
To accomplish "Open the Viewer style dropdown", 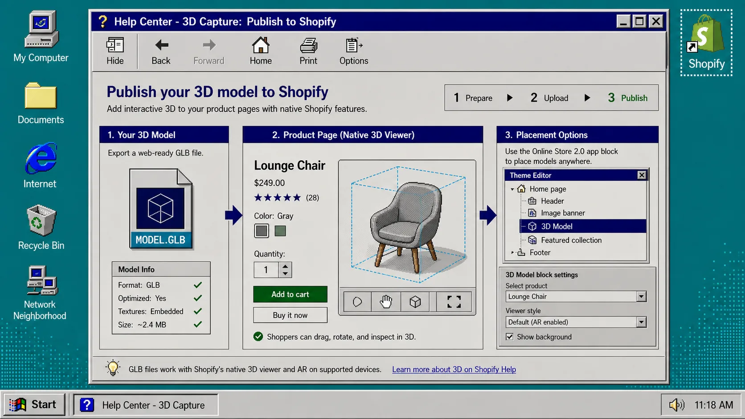I will pyautogui.click(x=641, y=322).
